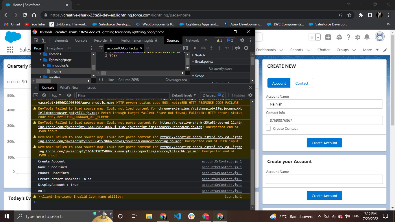Select the Contact tab in Create New
Screen dimensions: 395x222
[x=302, y=83]
